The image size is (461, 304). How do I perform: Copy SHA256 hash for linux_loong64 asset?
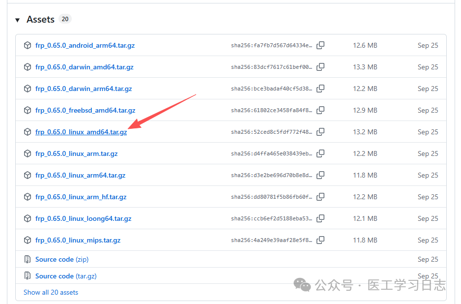320,218
